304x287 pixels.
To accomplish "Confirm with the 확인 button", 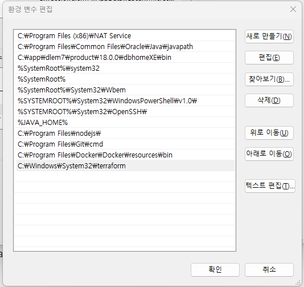I will coord(215,270).
